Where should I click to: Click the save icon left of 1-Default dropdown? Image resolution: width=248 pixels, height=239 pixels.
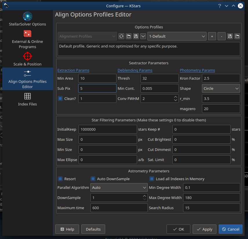pos(136,36)
